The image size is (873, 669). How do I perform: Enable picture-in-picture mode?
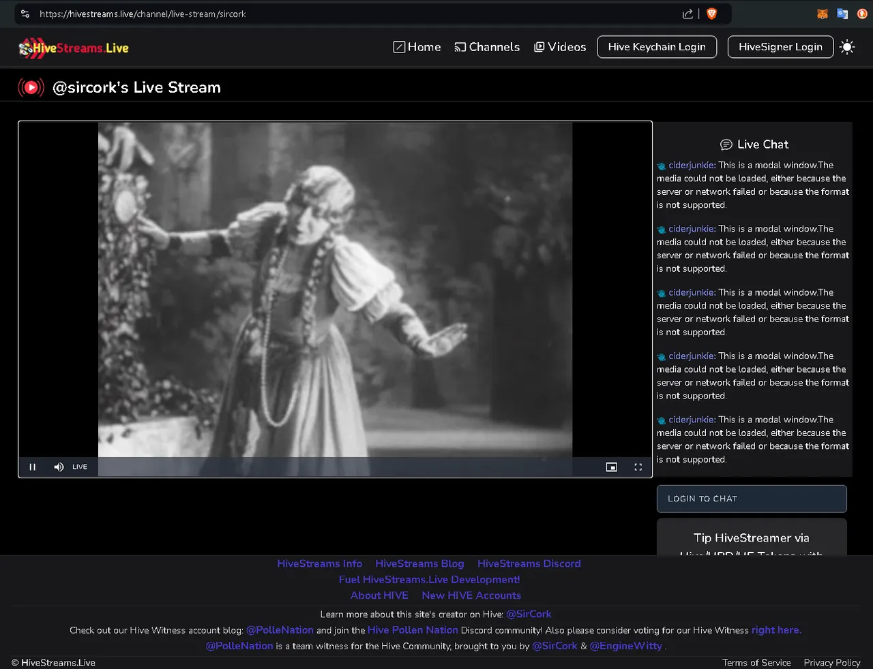(612, 467)
